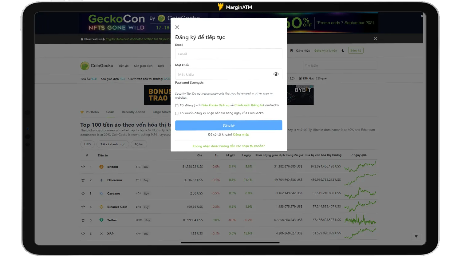The height and width of the screenshot is (256, 461).
Task: Click Buy next to USDT
Action: 148,220
